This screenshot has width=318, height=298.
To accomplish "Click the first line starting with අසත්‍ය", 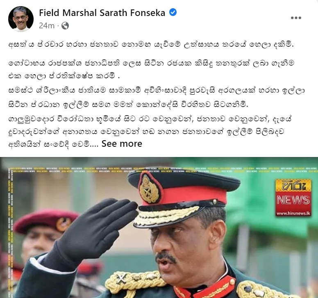I will pyautogui.click(x=151, y=44).
